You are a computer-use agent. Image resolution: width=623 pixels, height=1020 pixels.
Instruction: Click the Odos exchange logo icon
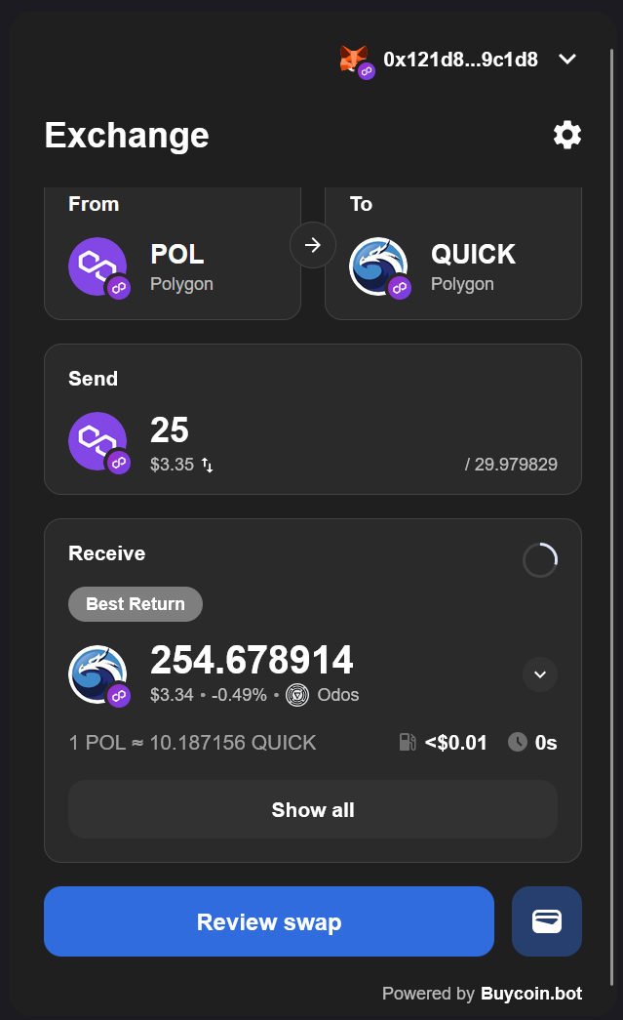[x=297, y=695]
